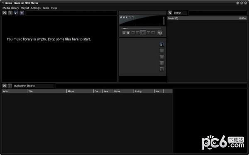Open the headphones panel icon

point(162,69)
